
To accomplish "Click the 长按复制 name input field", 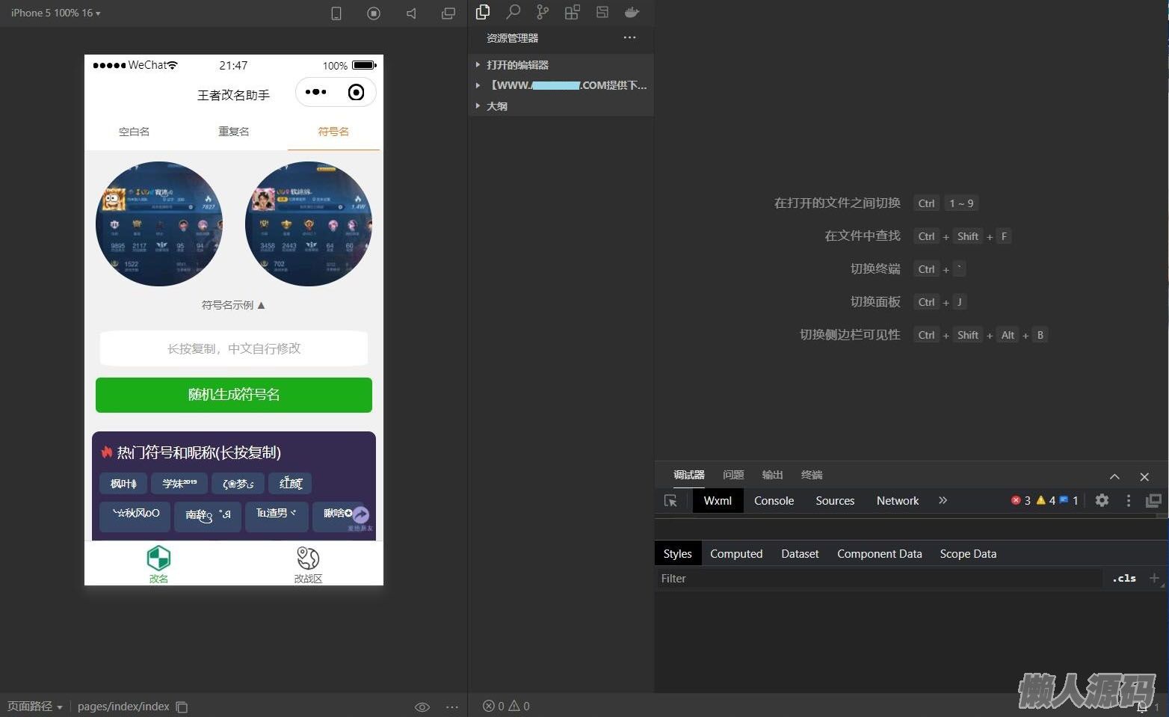I will pos(234,348).
